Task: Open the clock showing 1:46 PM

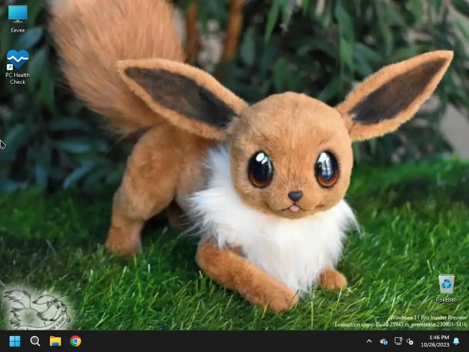Action: click(x=435, y=341)
